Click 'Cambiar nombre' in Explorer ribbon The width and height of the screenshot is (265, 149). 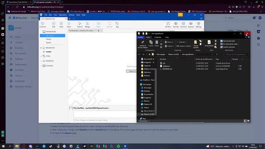(x=183, y=46)
